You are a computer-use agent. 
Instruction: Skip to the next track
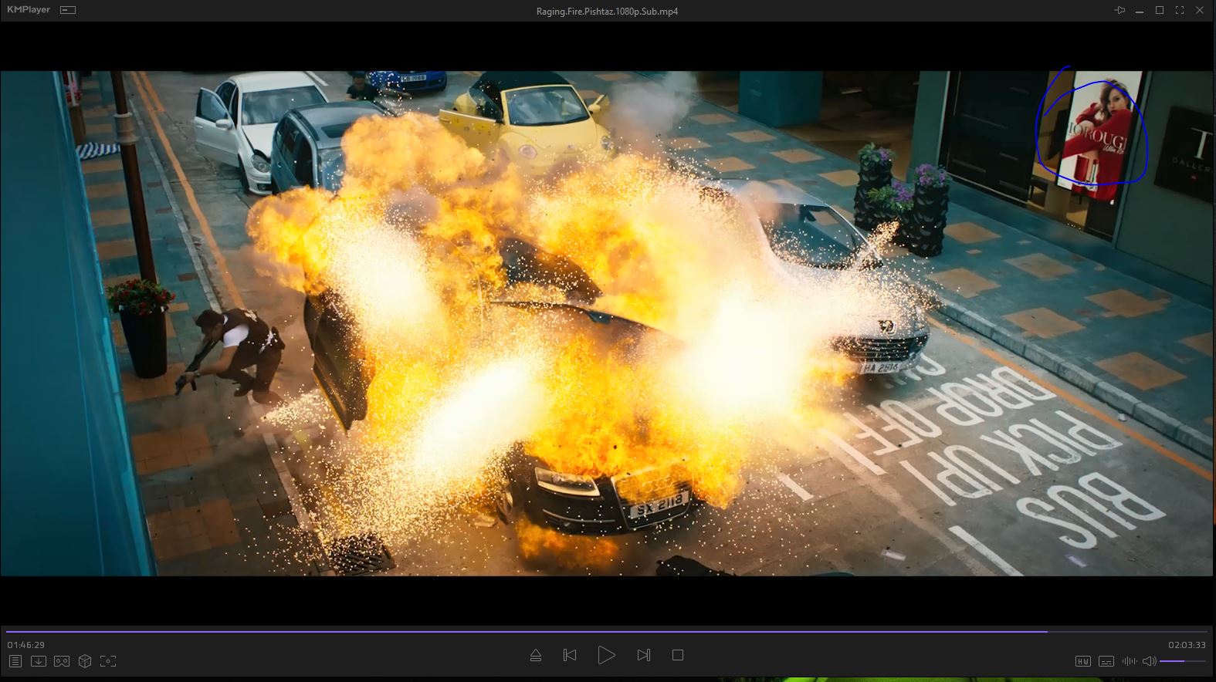click(643, 655)
